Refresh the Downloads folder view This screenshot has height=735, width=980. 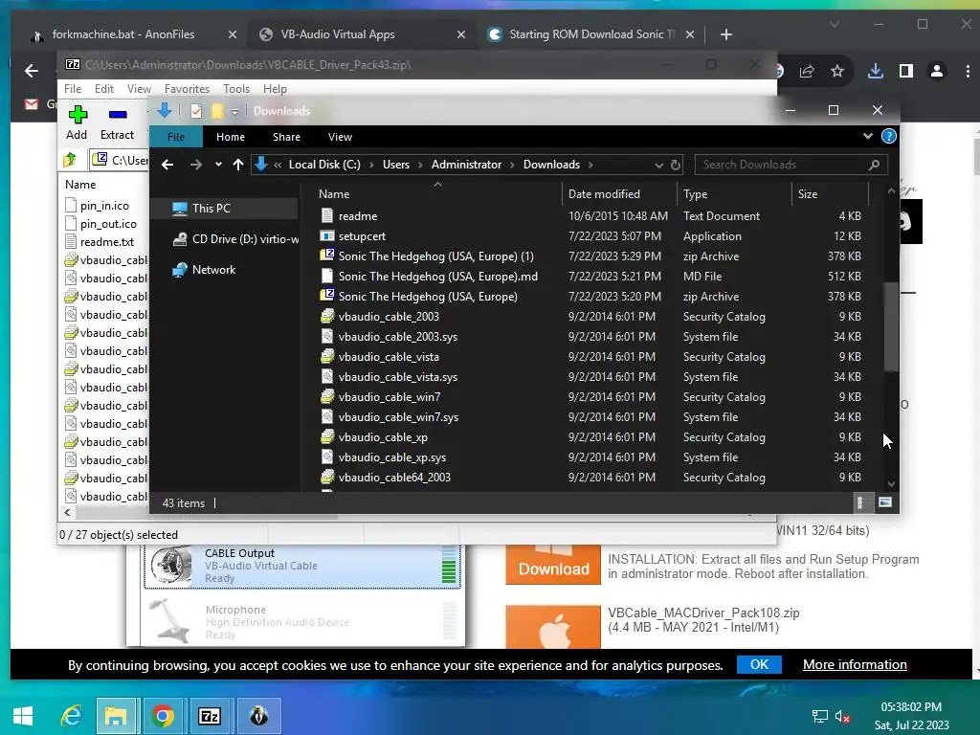tap(675, 165)
